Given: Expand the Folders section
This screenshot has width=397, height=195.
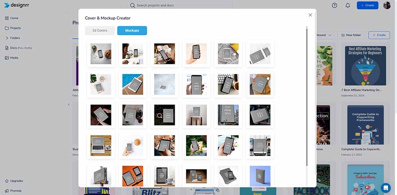Looking at the screenshot, I should coord(13,38).
